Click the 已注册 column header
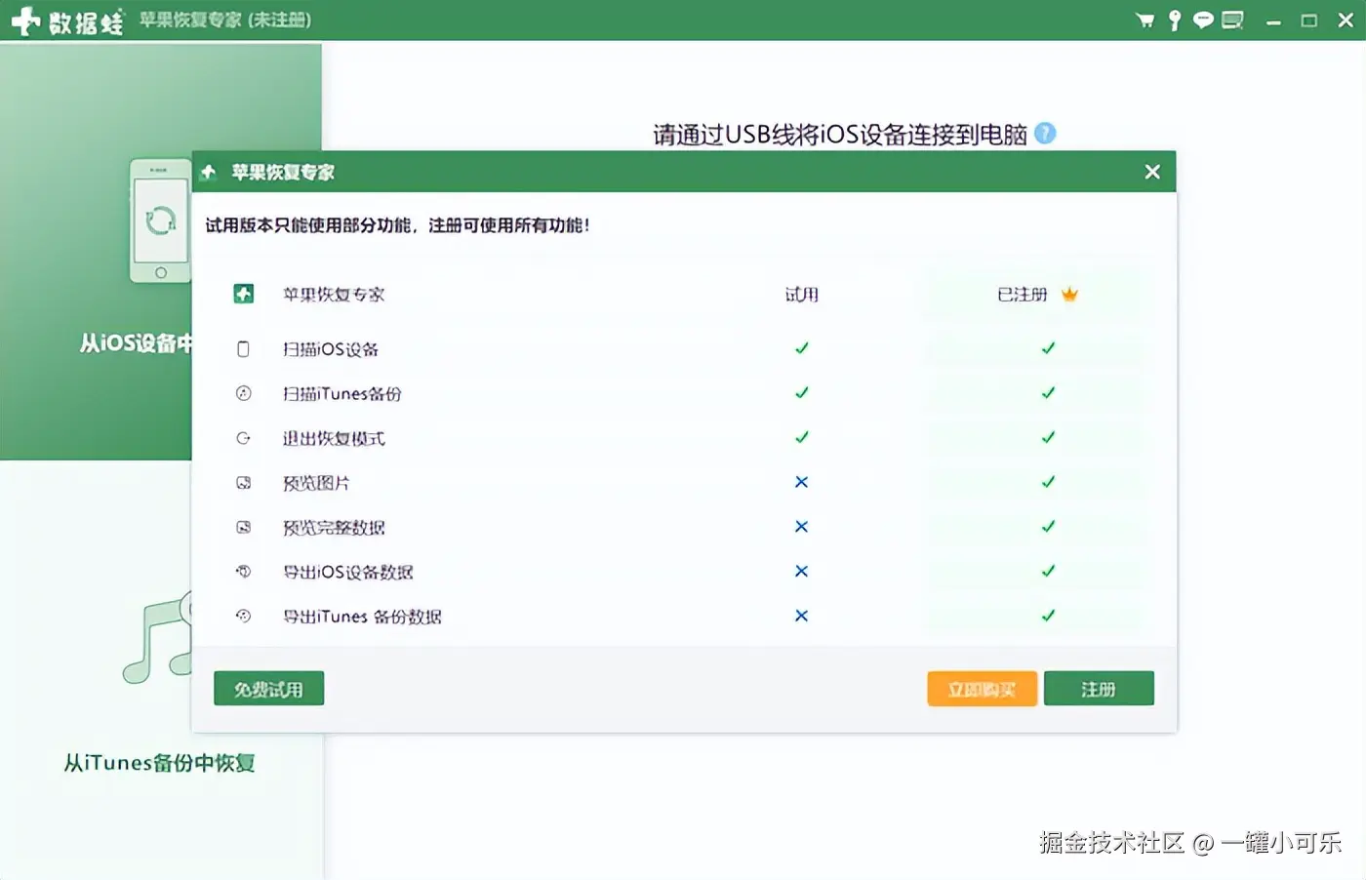 (x=1022, y=295)
